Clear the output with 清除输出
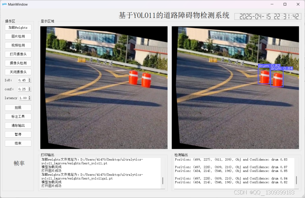This screenshot has width=305, height=198. pyautogui.click(x=18, y=126)
